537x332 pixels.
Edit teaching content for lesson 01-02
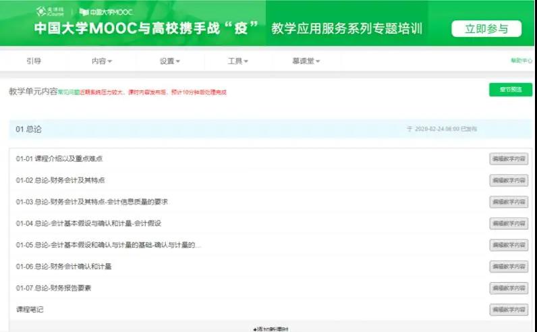coord(509,181)
